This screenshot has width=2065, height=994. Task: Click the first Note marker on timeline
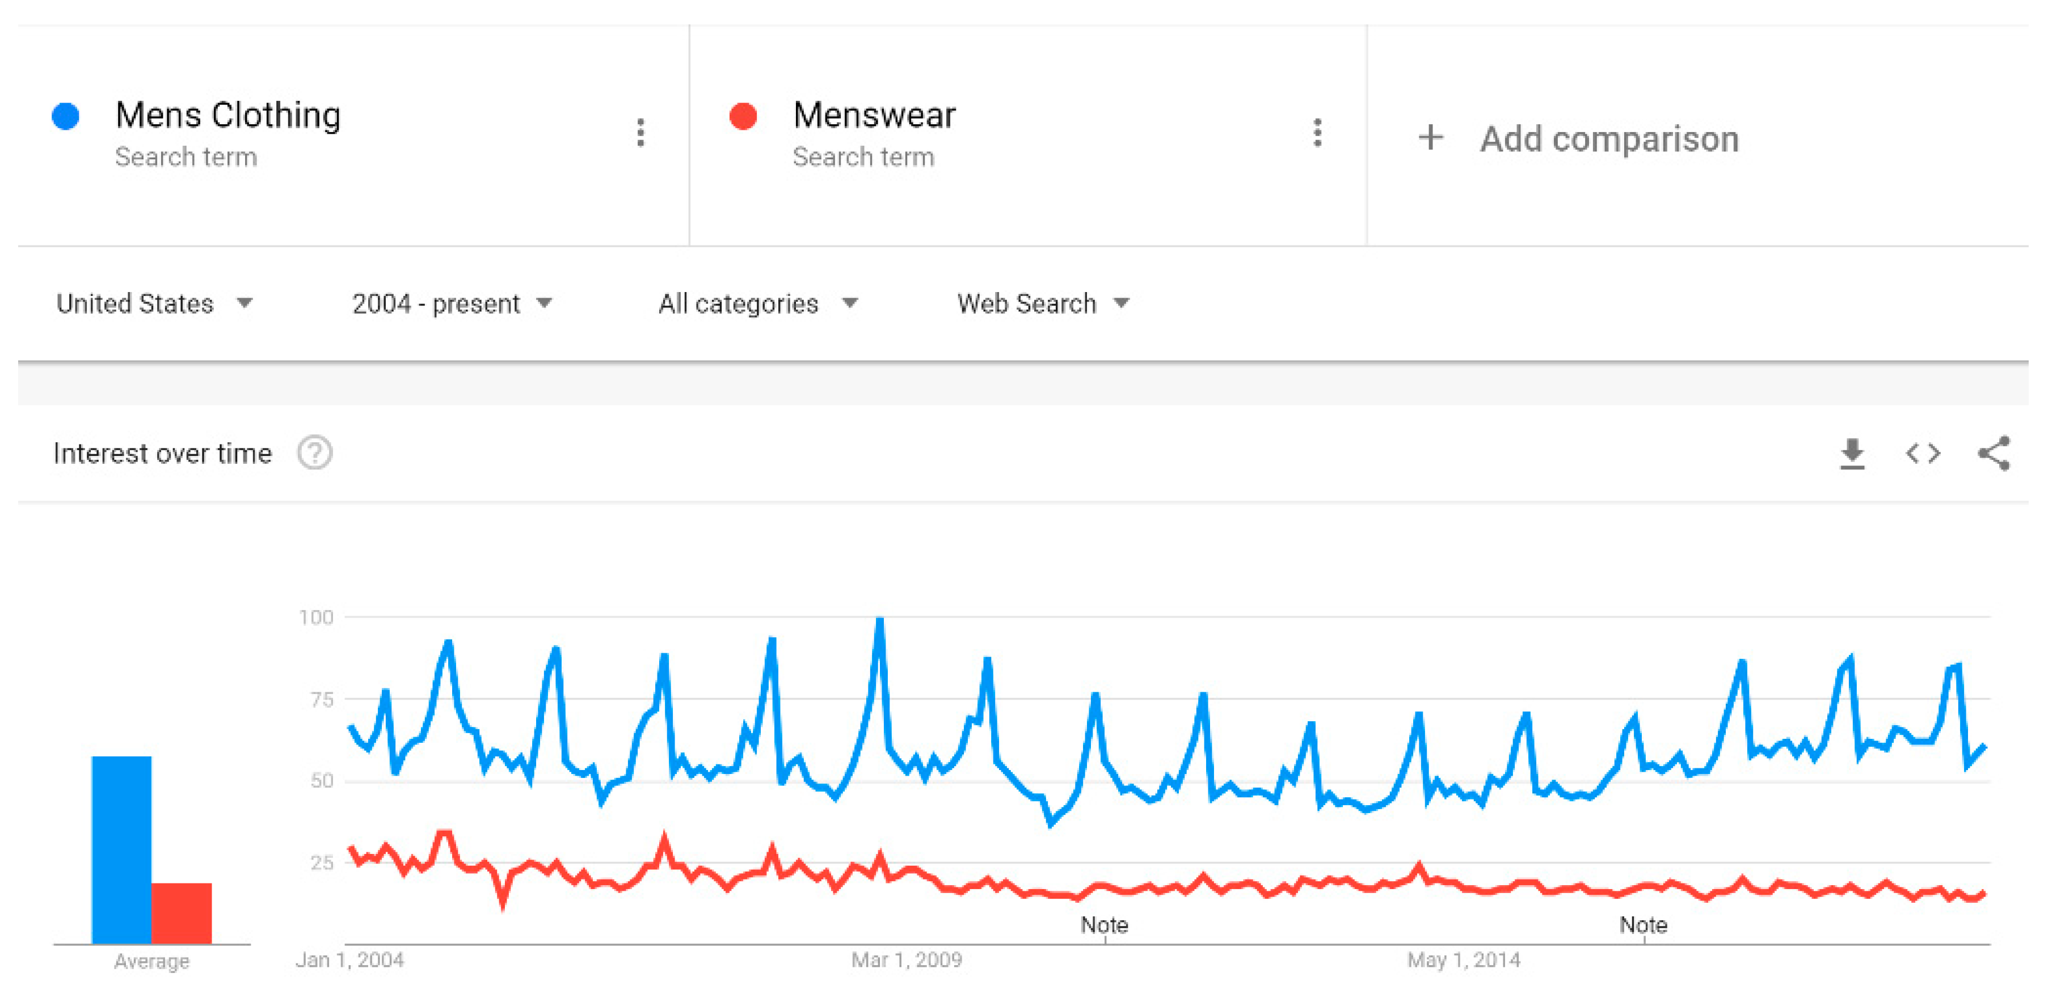tap(1104, 925)
